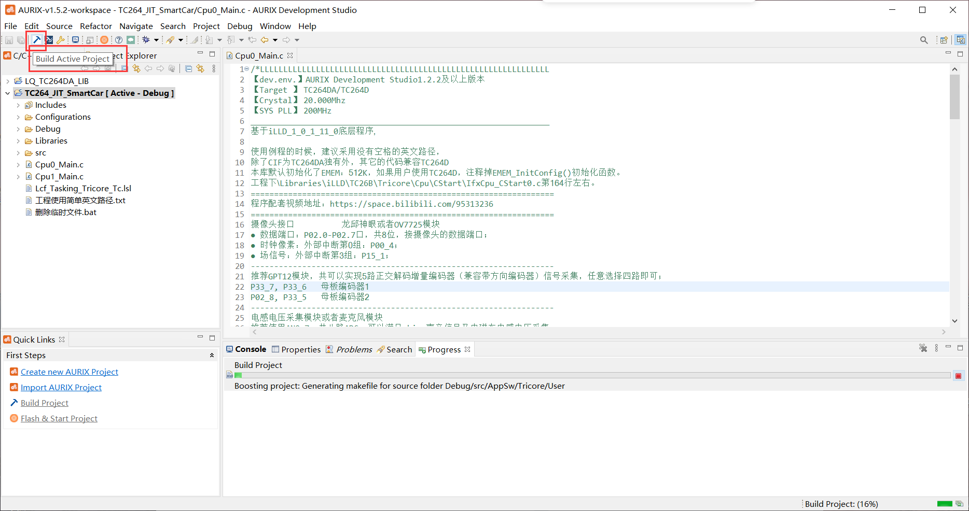969x511 pixels.
Task: Switch to the bottom Search tab
Action: pos(394,349)
